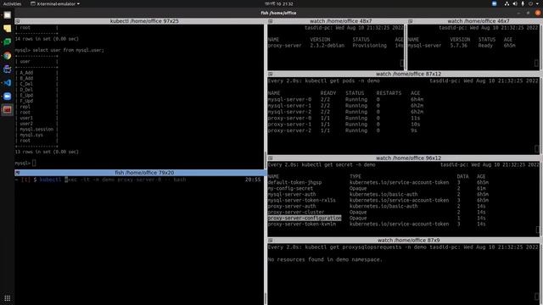Open Files from the Ubuntu dock

click(x=8, y=15)
